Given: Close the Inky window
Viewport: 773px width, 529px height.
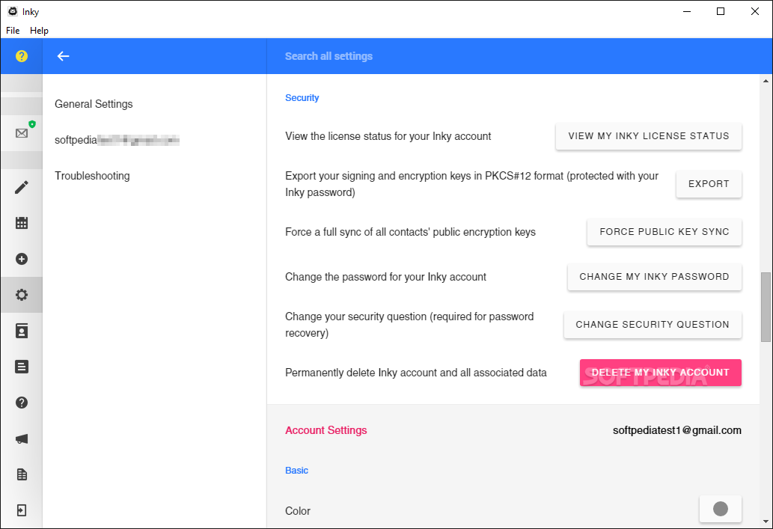Looking at the screenshot, I should coord(755,11).
